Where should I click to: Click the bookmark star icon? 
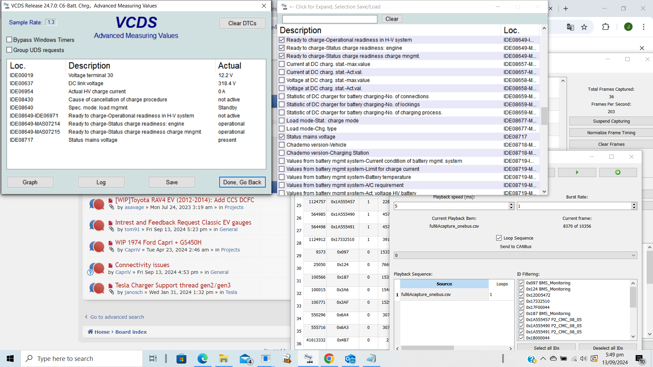[x=584, y=27]
